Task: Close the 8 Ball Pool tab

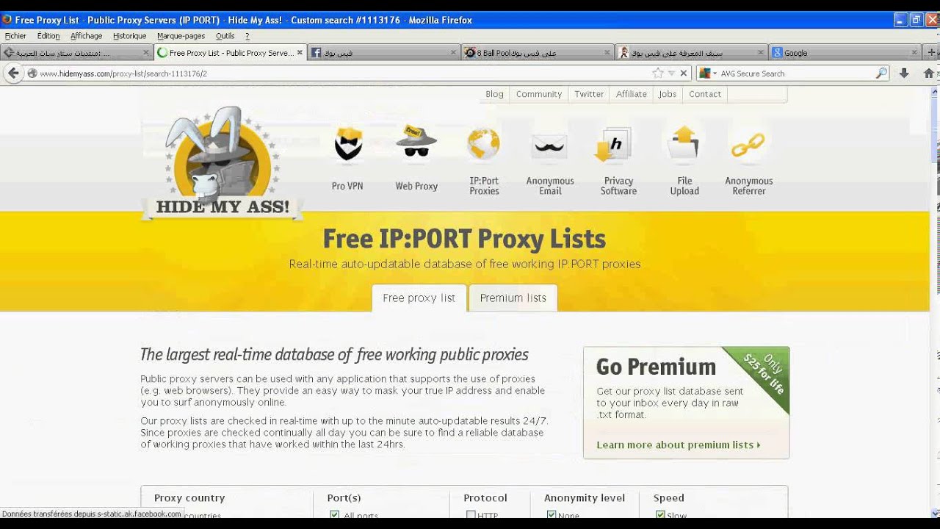Action: (x=607, y=52)
